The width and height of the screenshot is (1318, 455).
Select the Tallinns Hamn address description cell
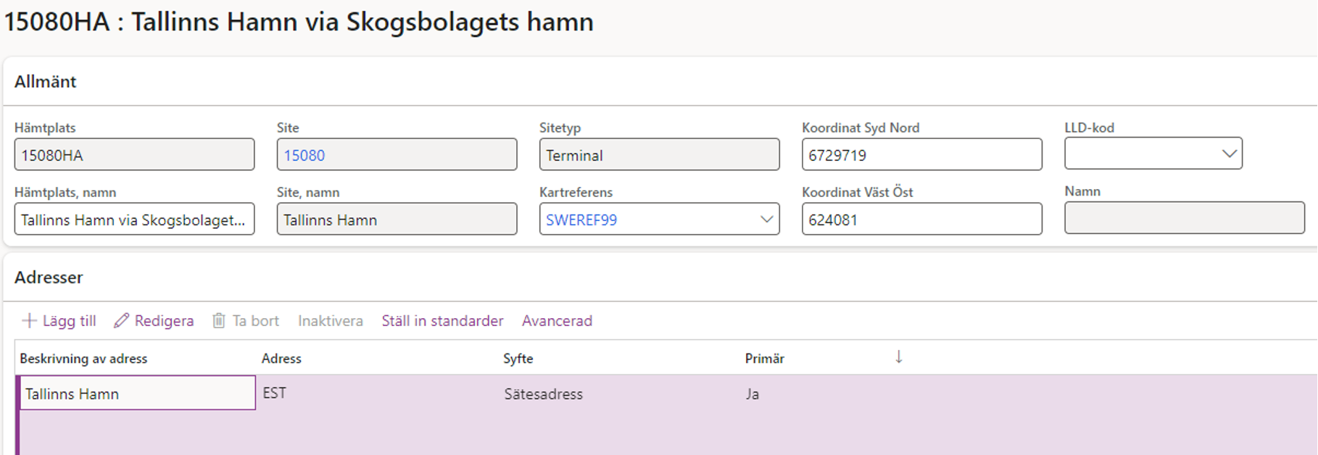[x=137, y=393]
